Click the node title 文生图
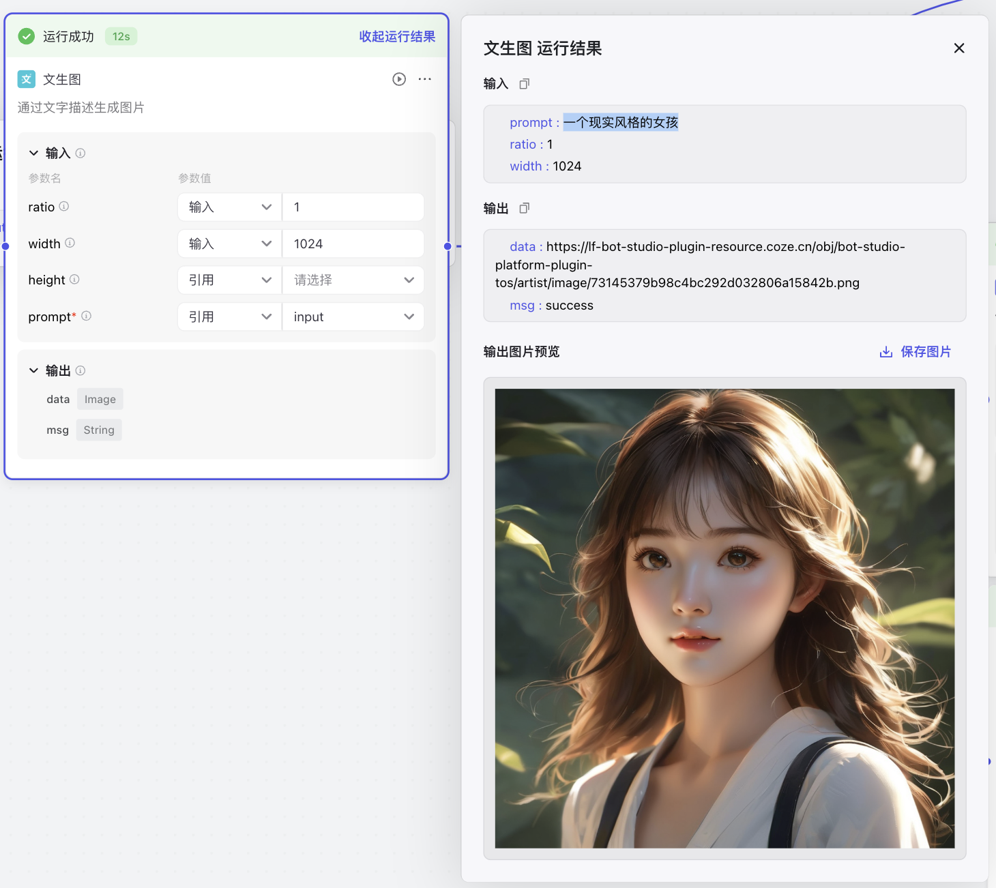 coord(62,79)
